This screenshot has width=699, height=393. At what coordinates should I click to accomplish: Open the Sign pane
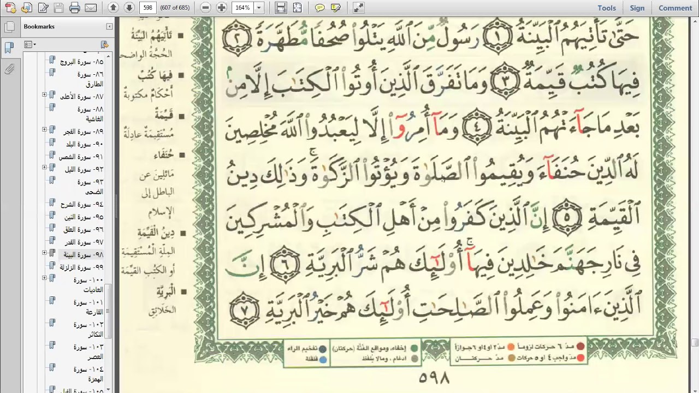(637, 8)
